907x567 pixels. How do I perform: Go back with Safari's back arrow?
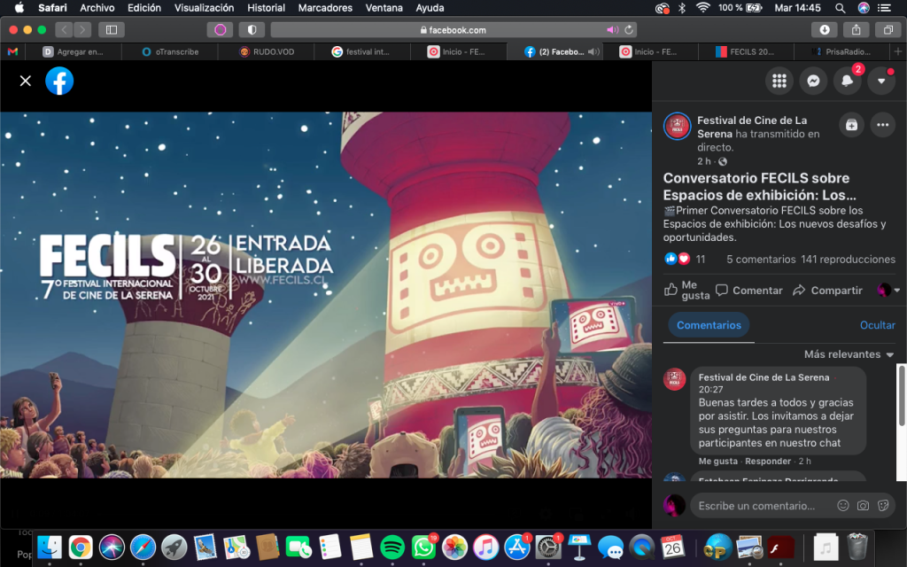pos(64,29)
